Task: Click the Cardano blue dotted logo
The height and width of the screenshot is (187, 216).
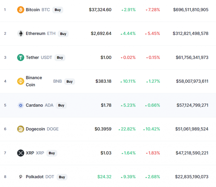Action: pyautogui.click(x=21, y=105)
